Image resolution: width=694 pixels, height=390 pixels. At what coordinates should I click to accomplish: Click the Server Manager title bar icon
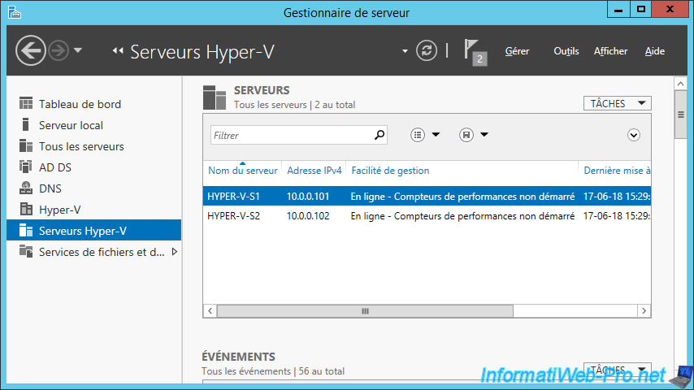coord(14,12)
